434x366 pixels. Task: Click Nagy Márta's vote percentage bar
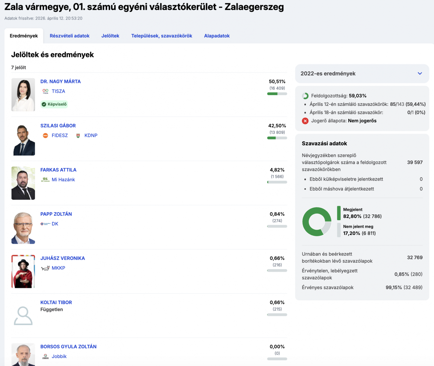[277, 94]
